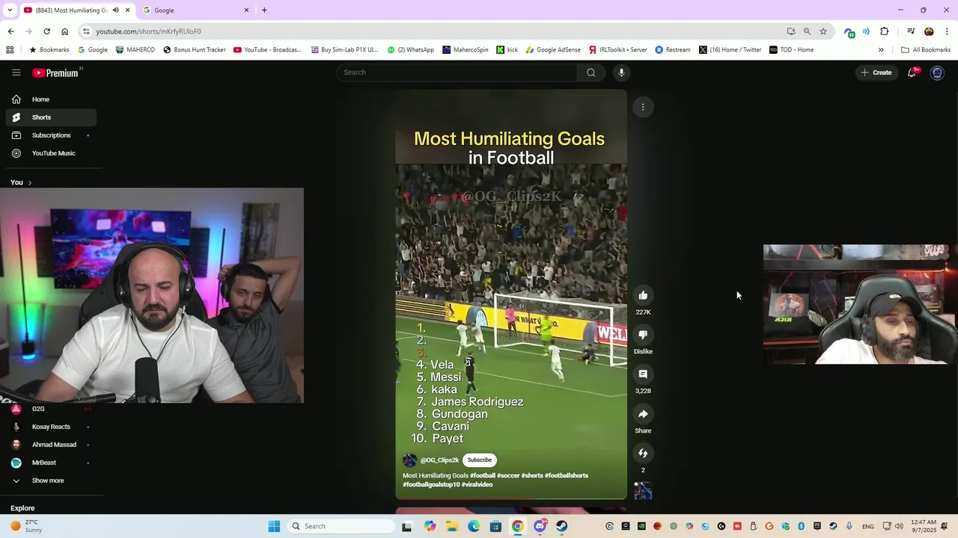Image resolution: width=958 pixels, height=538 pixels.
Task: Open the G2G channel subscription
Action: [51, 409]
